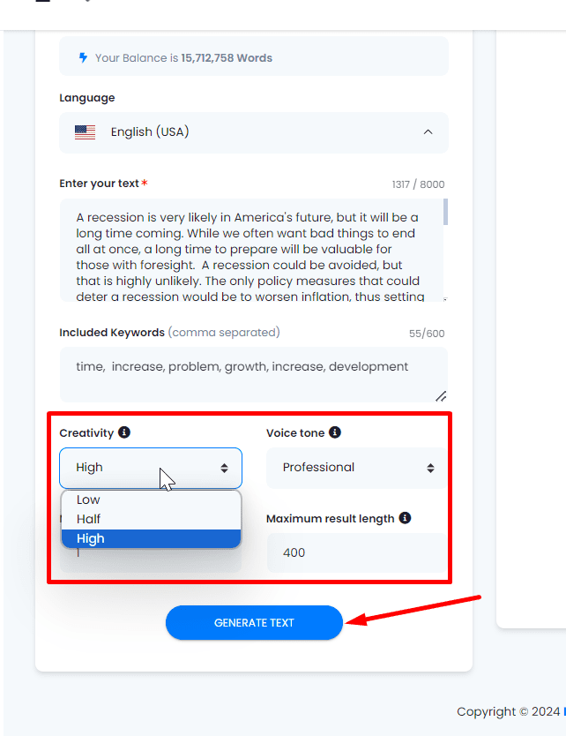Screen dimensions: 566x736
Task: Click the US flag icon
Action: (x=85, y=132)
